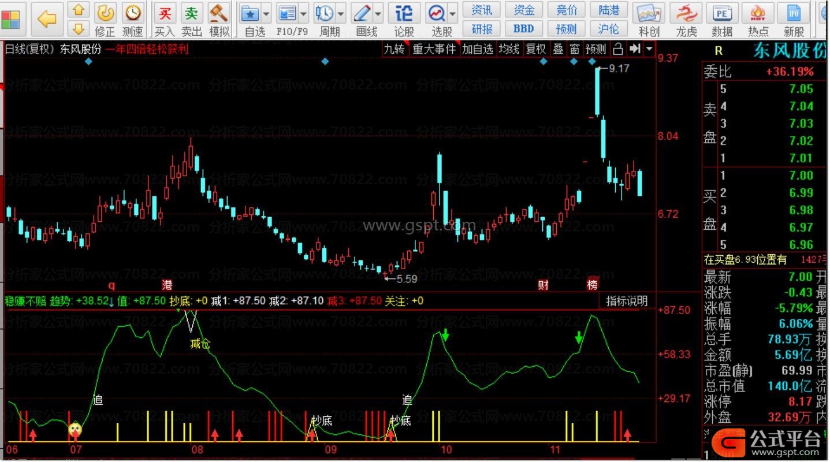The width and height of the screenshot is (830, 462).
Task: Click the 资讯 button
Action: tap(482, 10)
